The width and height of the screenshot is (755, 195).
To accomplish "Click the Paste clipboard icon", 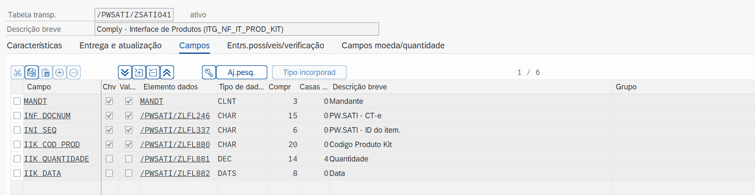I will point(46,72).
